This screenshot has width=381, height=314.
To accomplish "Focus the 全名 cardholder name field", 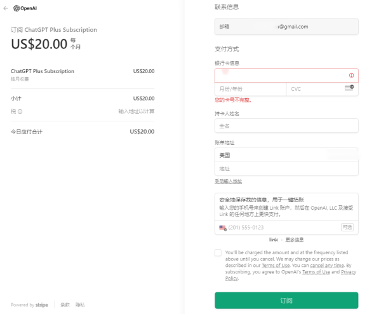I will tap(286, 126).
